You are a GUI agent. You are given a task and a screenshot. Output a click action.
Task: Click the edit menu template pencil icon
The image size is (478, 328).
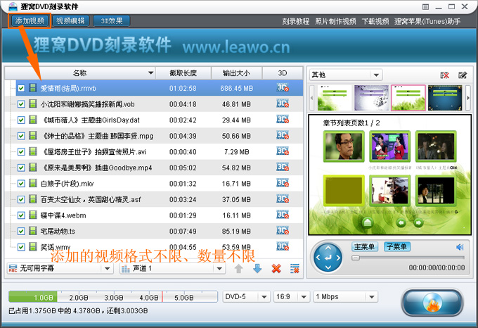(463, 75)
